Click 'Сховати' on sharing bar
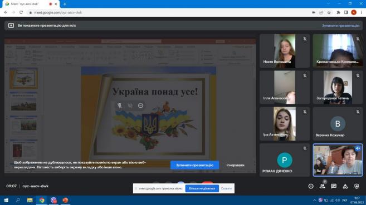 [x=226, y=188]
